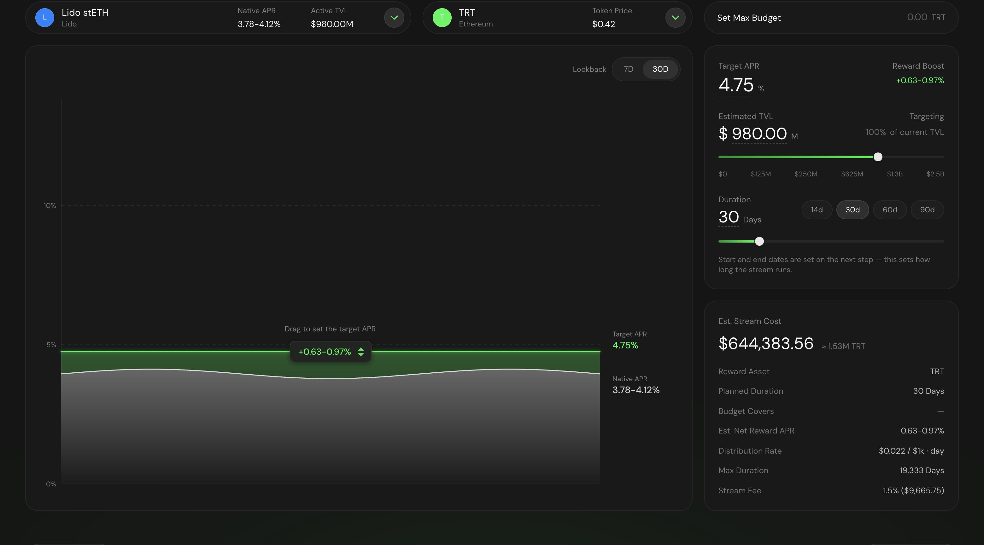Click the Est. Stream Cost heading

point(749,321)
